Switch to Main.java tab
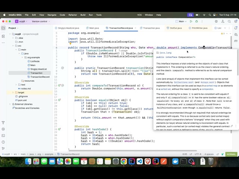Screen dimensions: 239x179 pos(92,28)
